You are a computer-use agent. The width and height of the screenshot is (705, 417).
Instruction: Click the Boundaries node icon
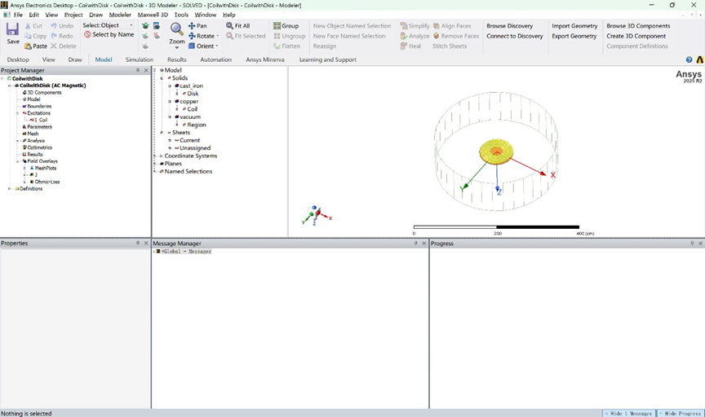pyautogui.click(x=24, y=107)
